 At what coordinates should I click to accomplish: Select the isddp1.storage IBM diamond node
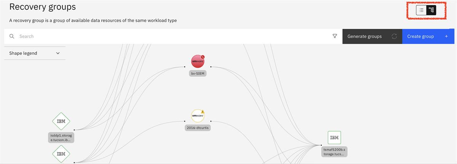(61, 121)
